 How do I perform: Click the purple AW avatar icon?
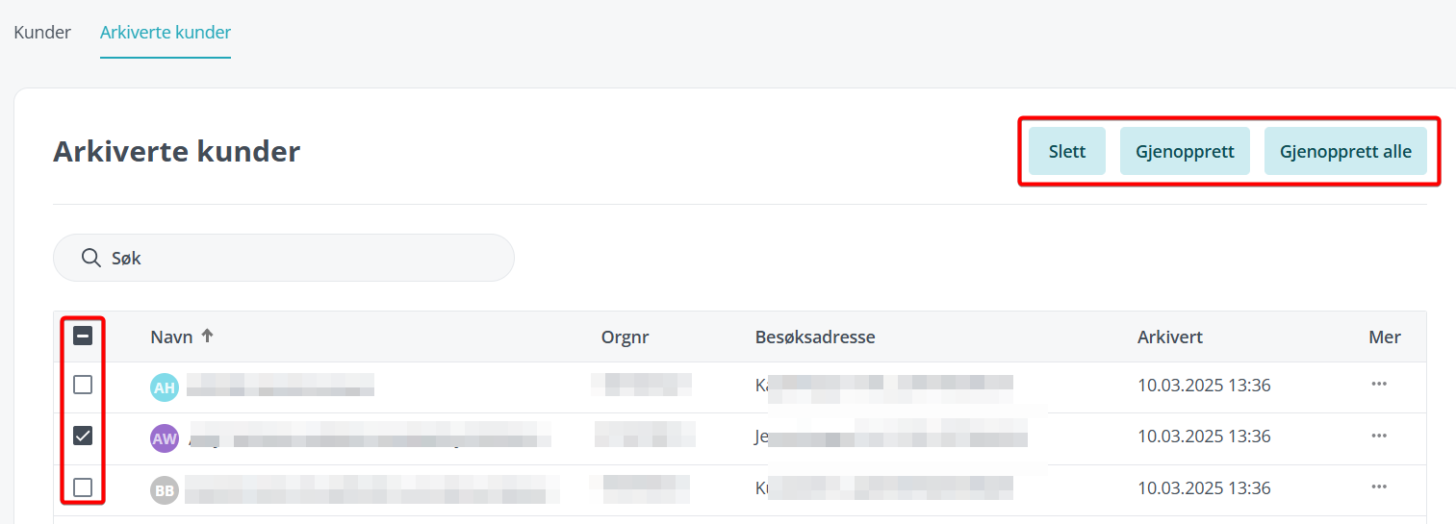(165, 438)
